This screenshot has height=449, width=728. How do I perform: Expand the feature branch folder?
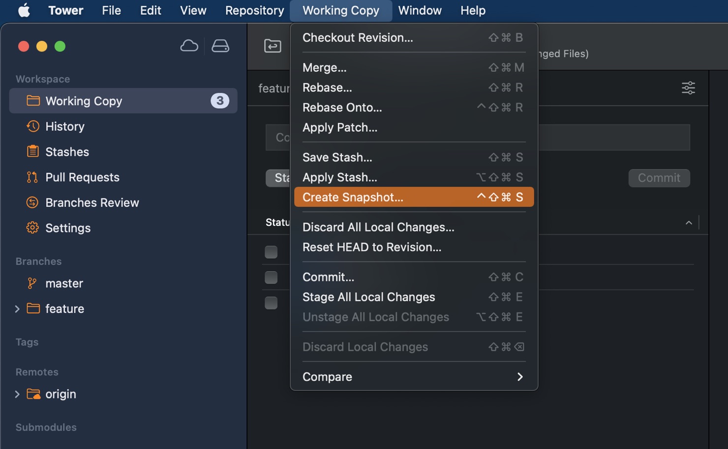[x=17, y=309]
